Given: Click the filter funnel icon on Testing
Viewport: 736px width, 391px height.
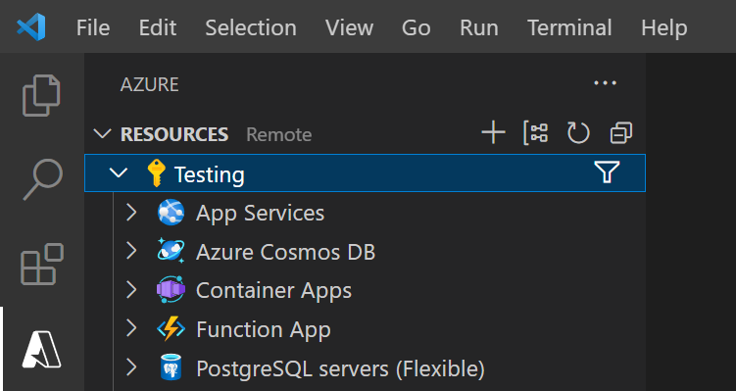Looking at the screenshot, I should click(x=607, y=172).
